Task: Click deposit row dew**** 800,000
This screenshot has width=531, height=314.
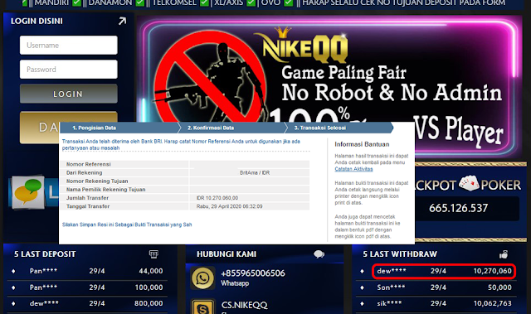Action: click(x=88, y=303)
